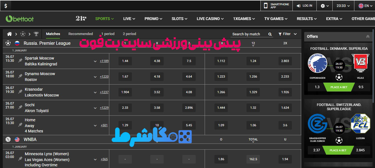Open the Smartphone App link

pos(276,6)
